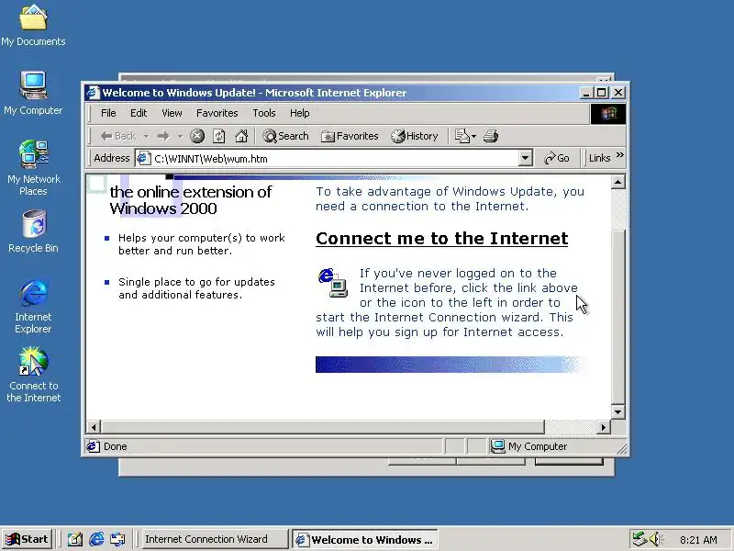Open the File menu
734x551 pixels.
108,113
